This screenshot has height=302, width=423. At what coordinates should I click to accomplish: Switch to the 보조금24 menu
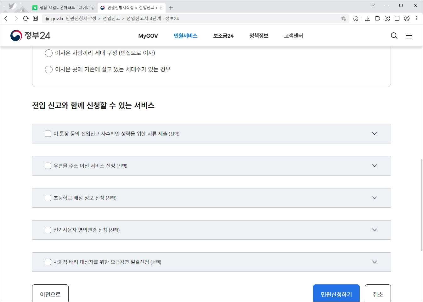(x=223, y=36)
